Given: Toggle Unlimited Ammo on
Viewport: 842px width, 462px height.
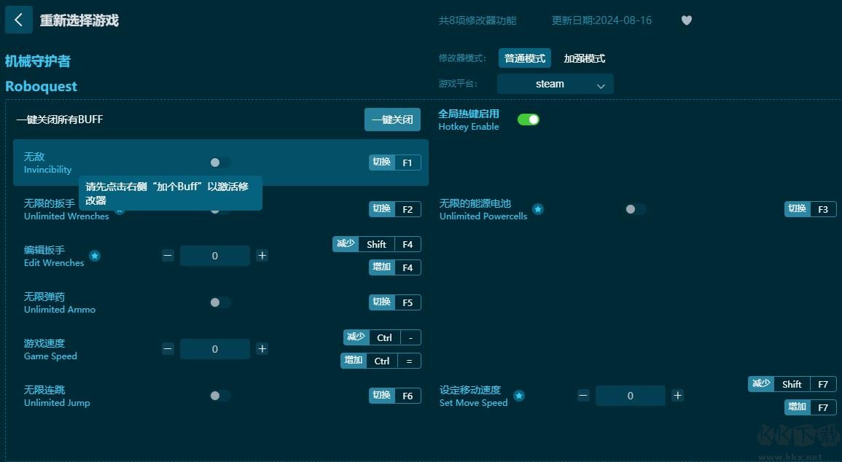Looking at the screenshot, I should pos(220,302).
